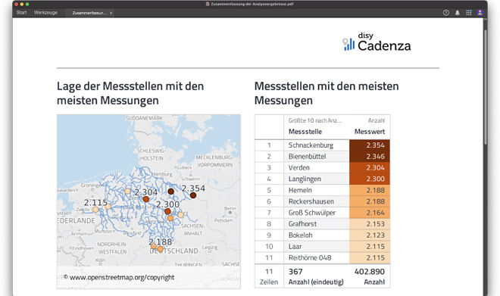Click the disy Cadenza logo
500x296 pixels.
pos(377,42)
